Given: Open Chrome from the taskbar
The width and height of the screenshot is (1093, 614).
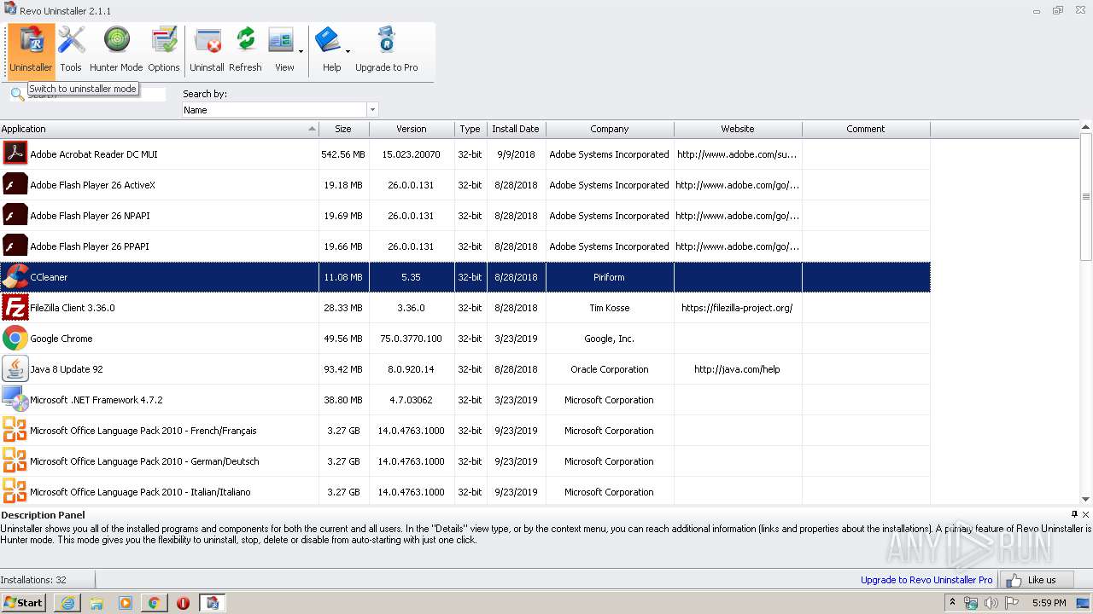Looking at the screenshot, I should pos(154,603).
